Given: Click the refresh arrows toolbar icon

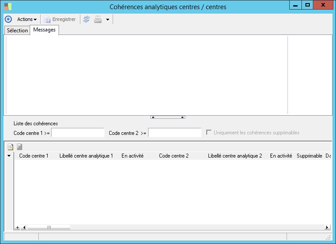Looking at the screenshot, I should pyautogui.click(x=87, y=19).
